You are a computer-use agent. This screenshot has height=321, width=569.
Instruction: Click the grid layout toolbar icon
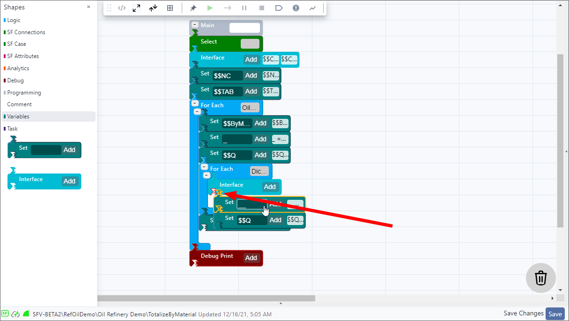coord(170,8)
